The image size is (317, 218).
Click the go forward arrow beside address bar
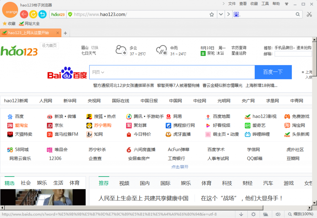click(228, 14)
